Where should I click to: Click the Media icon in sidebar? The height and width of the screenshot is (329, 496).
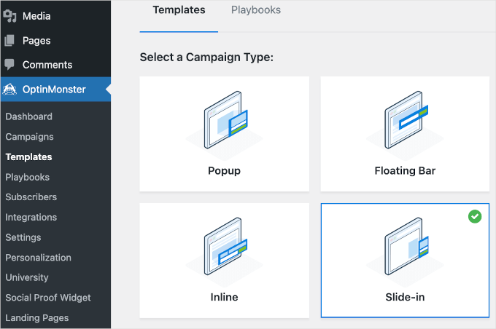point(9,16)
